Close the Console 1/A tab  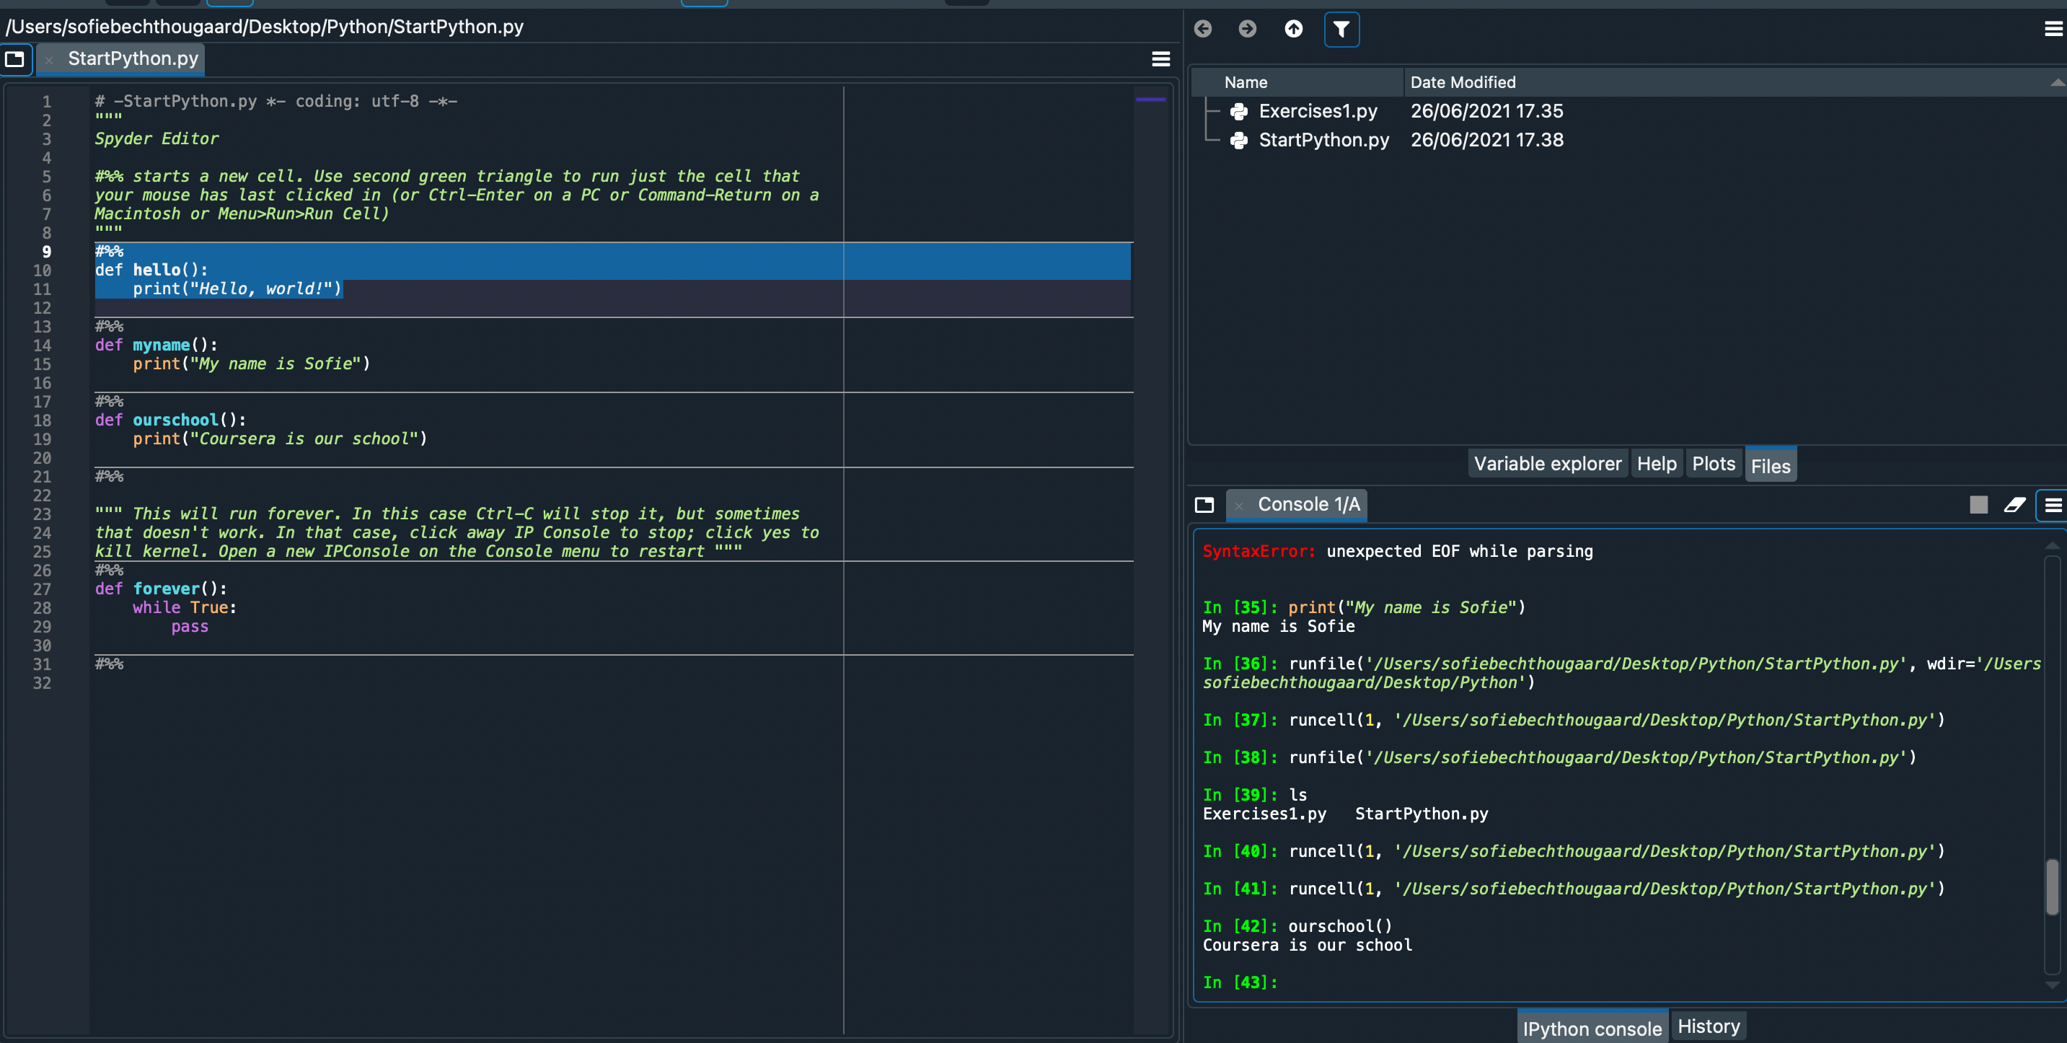tap(1240, 506)
